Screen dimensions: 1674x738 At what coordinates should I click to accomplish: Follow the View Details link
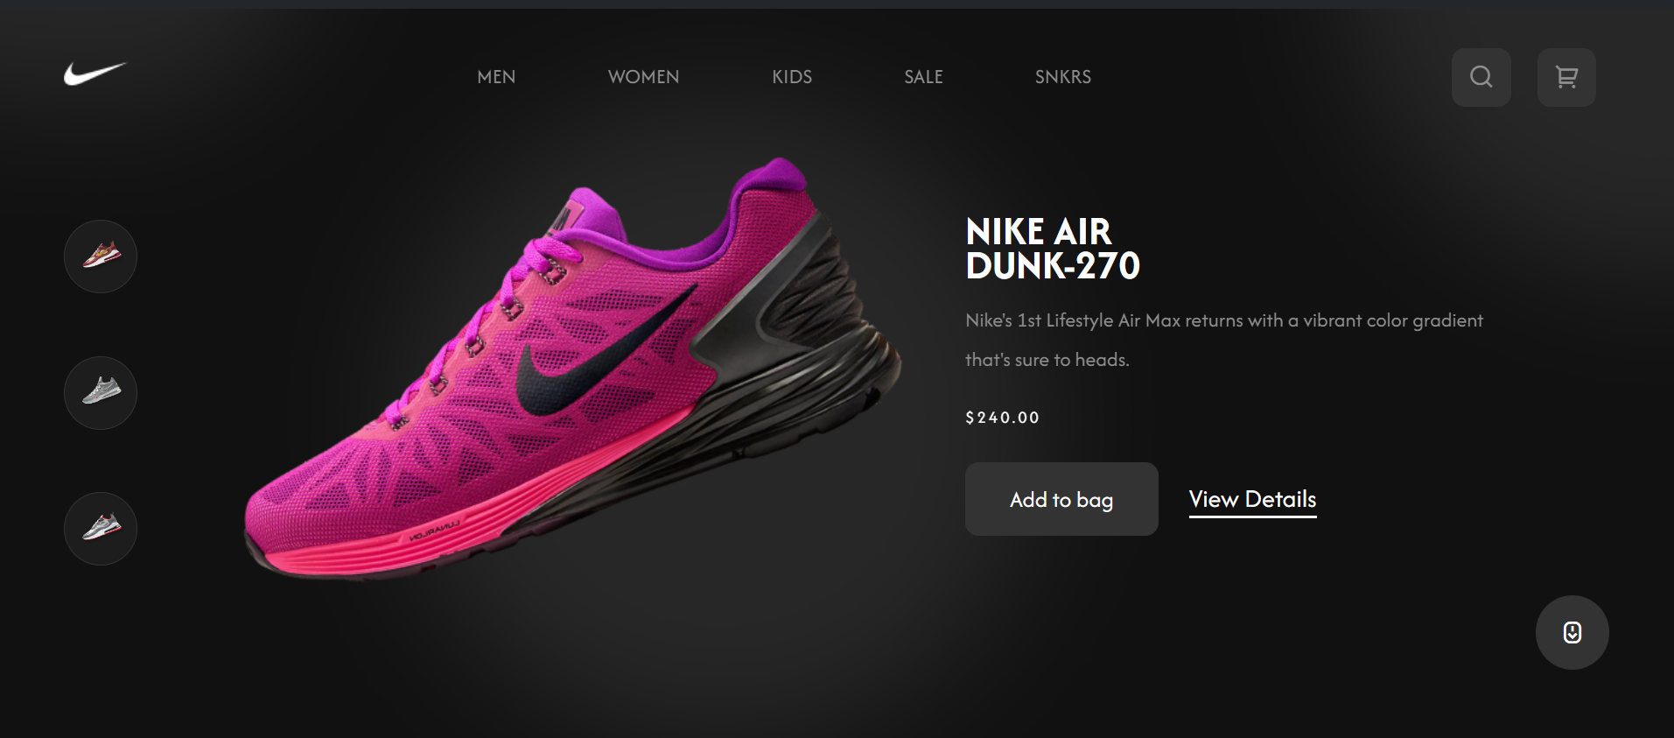[x=1252, y=500]
